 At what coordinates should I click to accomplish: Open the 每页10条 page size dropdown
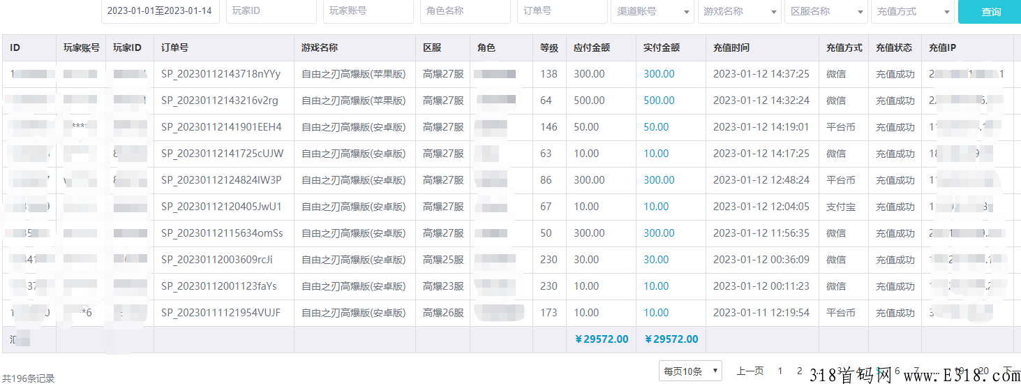(690, 371)
